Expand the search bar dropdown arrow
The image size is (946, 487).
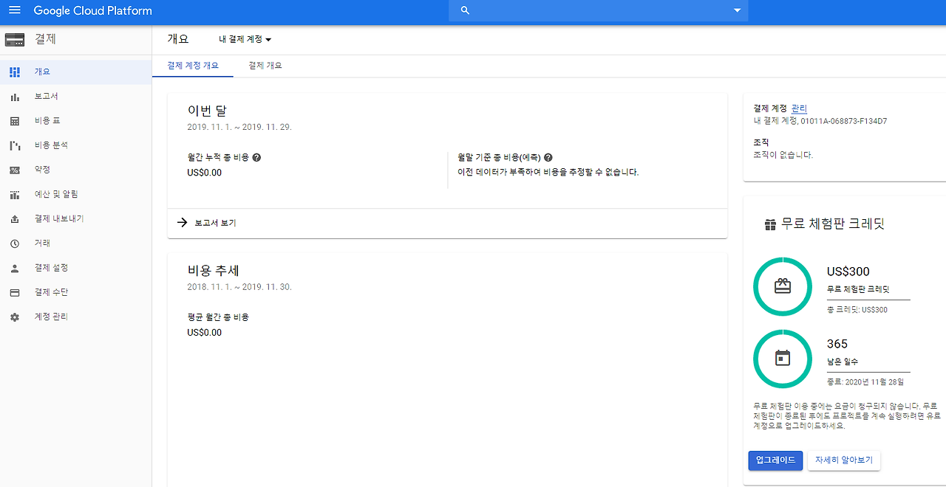(737, 10)
